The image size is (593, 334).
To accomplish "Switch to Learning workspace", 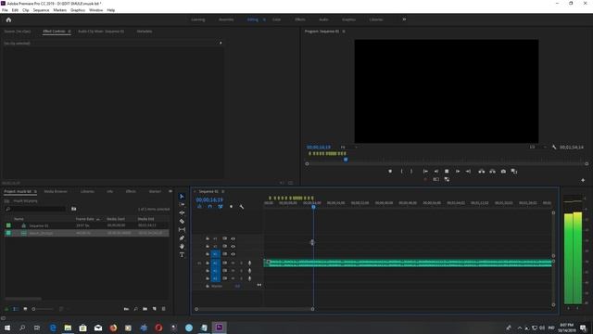I will coord(197,19).
